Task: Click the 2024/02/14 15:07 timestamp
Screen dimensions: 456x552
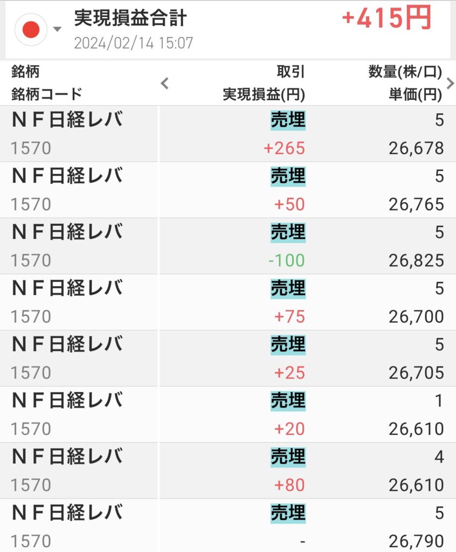Action: coord(133,43)
